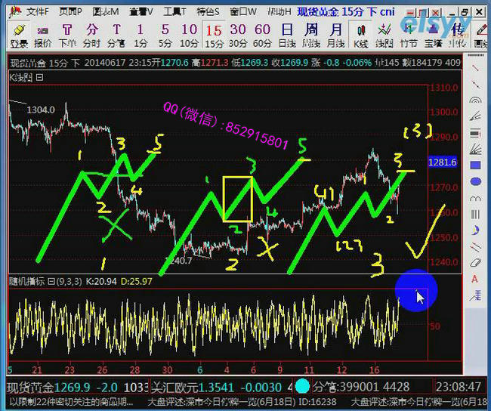
Task: Select the blue rectangle drawing tool
Action: (x=476, y=165)
